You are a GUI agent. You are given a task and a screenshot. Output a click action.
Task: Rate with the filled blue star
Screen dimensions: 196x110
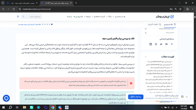tap(52, 24)
